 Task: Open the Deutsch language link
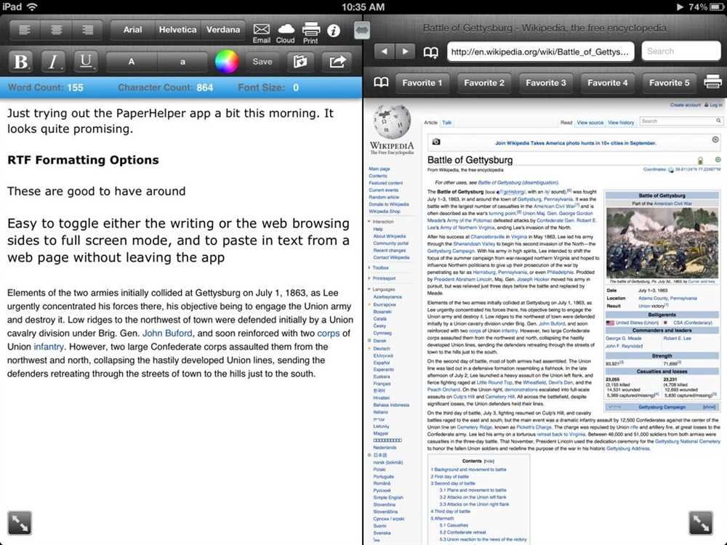pyautogui.click(x=382, y=349)
